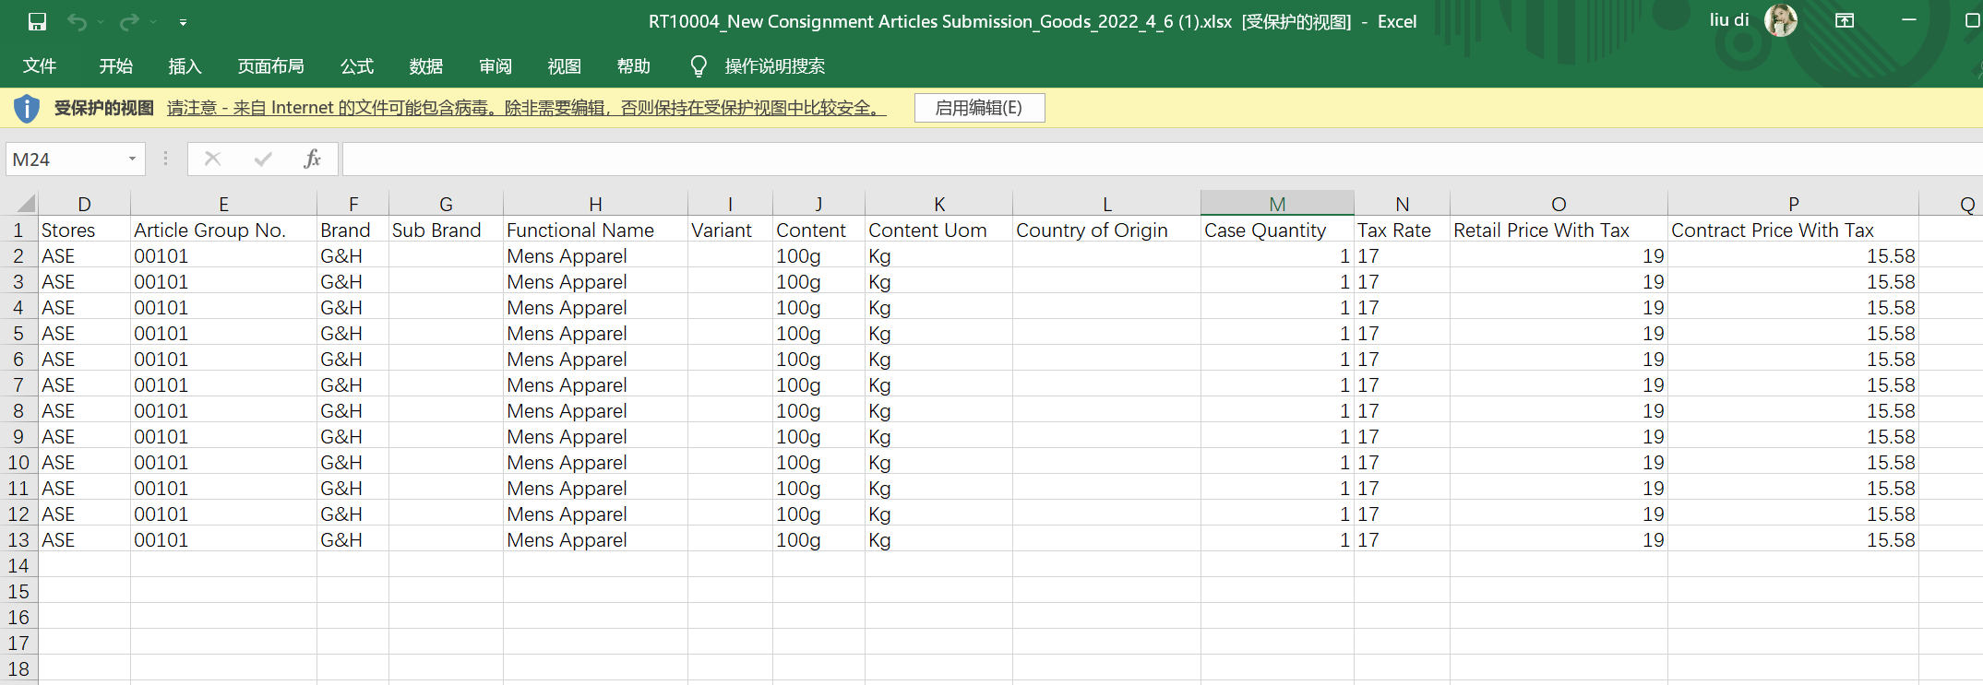
Task: Click the lightbulb Tell Me icon
Action: [x=699, y=66]
